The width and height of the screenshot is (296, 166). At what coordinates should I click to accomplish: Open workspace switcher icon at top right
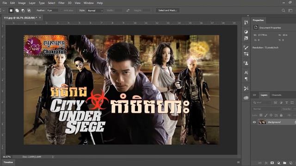coord(290,11)
